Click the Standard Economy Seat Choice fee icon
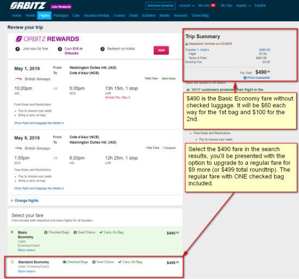 pyautogui.click(x=94, y=262)
